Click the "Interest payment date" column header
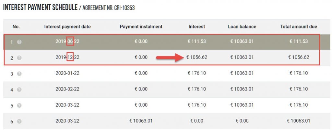This screenshot has width=332, height=131. pyautogui.click(x=67, y=27)
